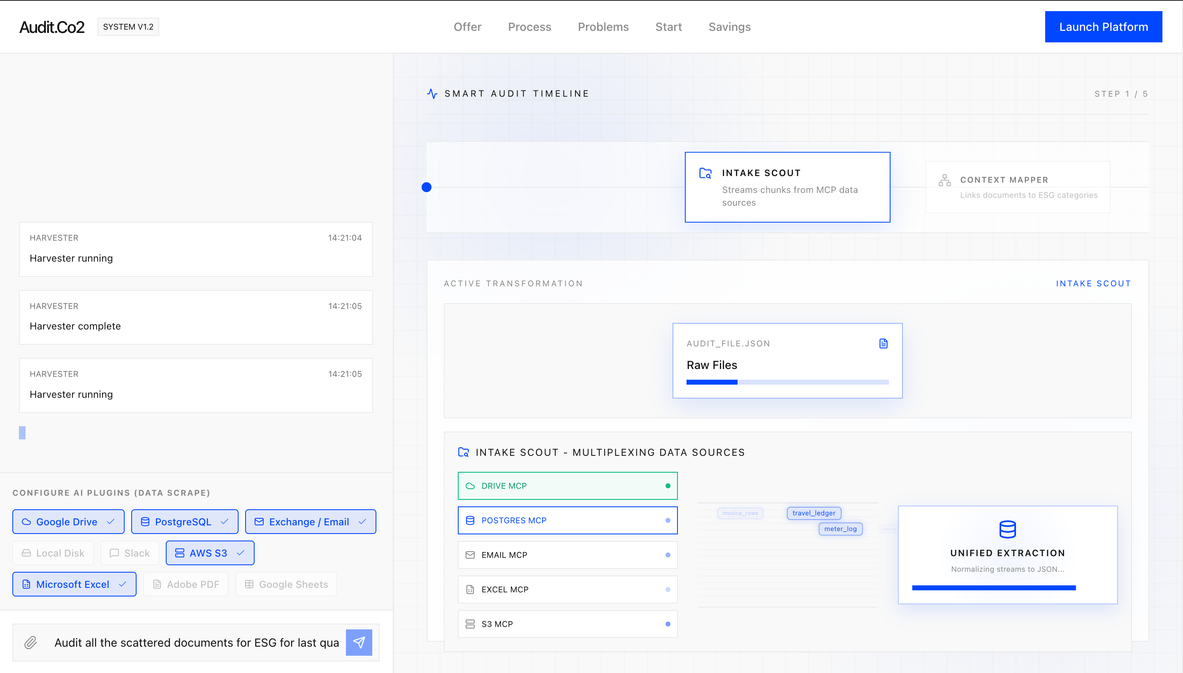Click the paperclip attachment icon
The width and height of the screenshot is (1183, 673).
(x=30, y=643)
